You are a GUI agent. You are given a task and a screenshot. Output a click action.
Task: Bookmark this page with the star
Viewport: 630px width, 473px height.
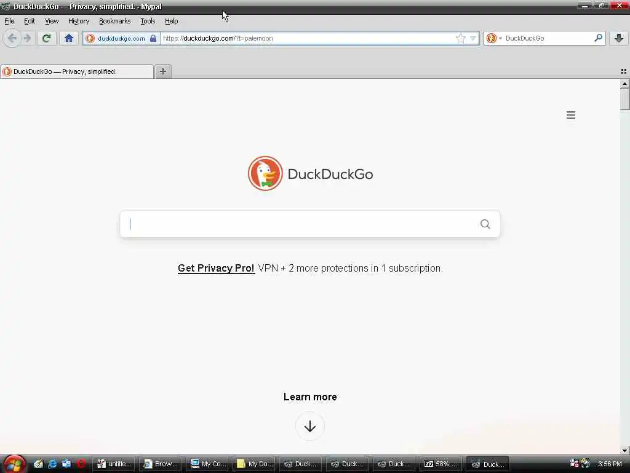pyautogui.click(x=460, y=38)
